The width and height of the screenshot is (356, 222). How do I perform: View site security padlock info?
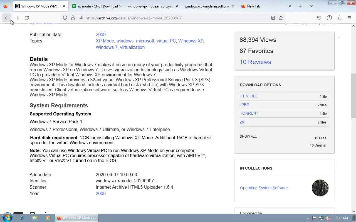coord(73,18)
